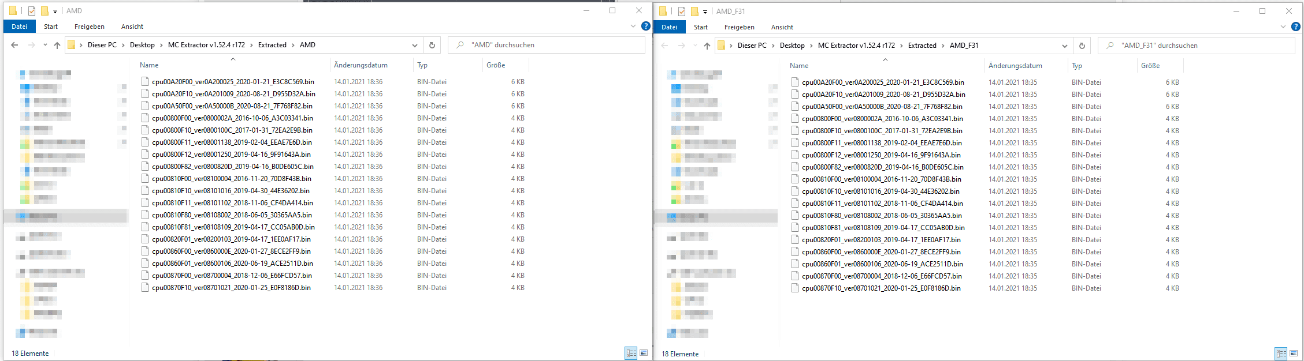
Task: Sort by Änderungsdatum in AMD window
Action: 361,65
